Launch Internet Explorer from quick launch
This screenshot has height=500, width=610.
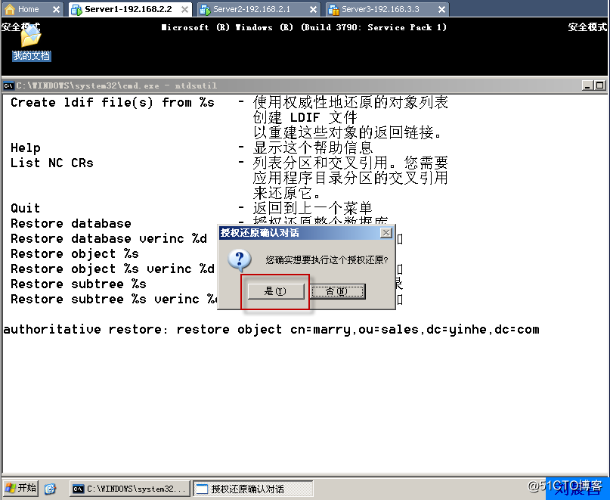(x=50, y=489)
